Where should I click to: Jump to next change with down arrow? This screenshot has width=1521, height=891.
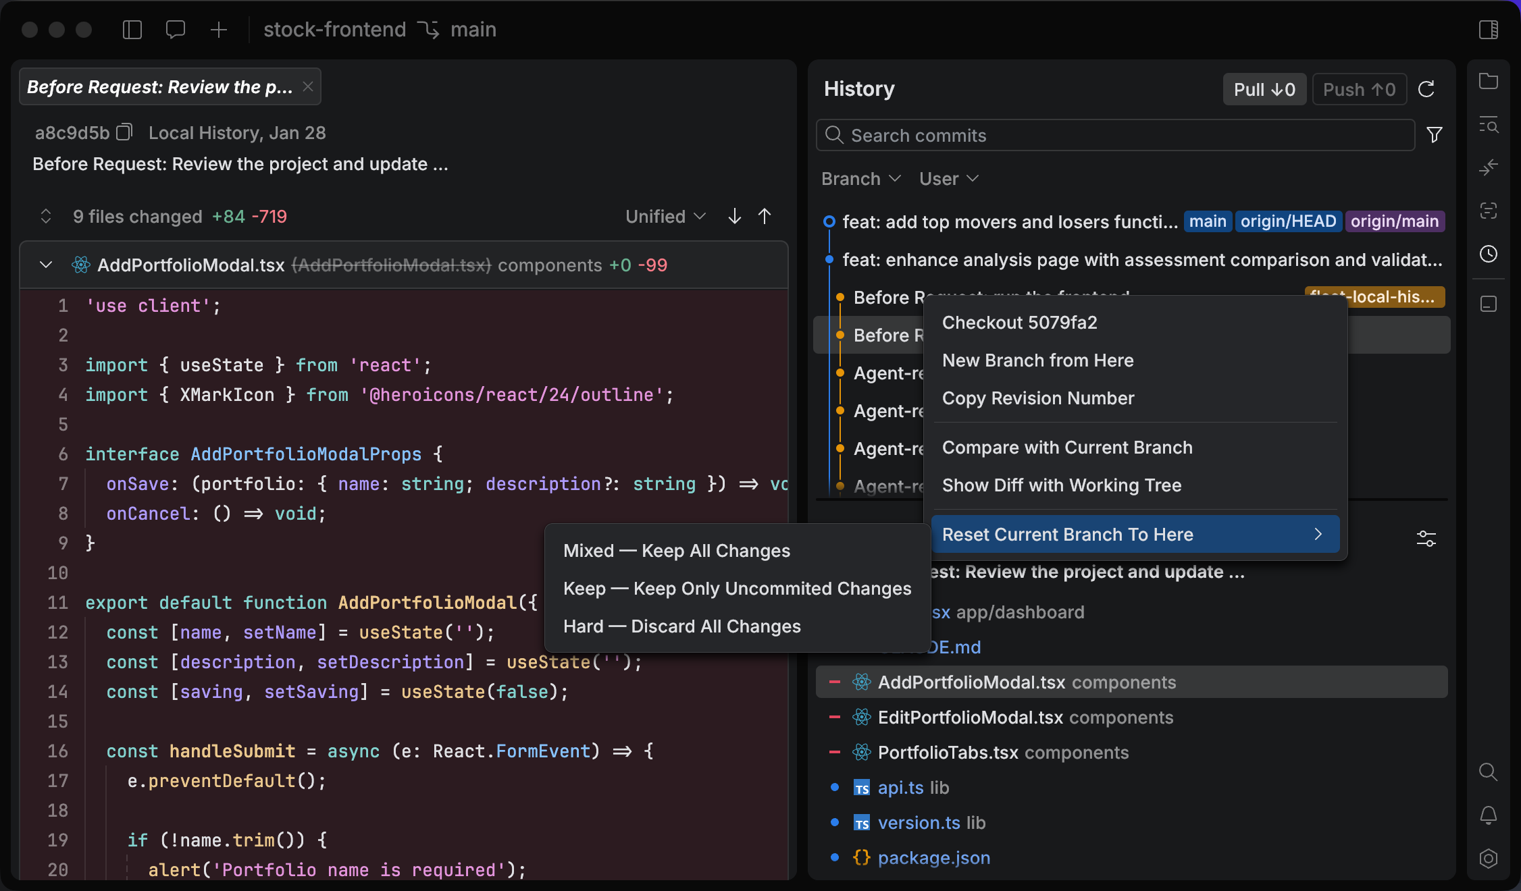point(734,216)
